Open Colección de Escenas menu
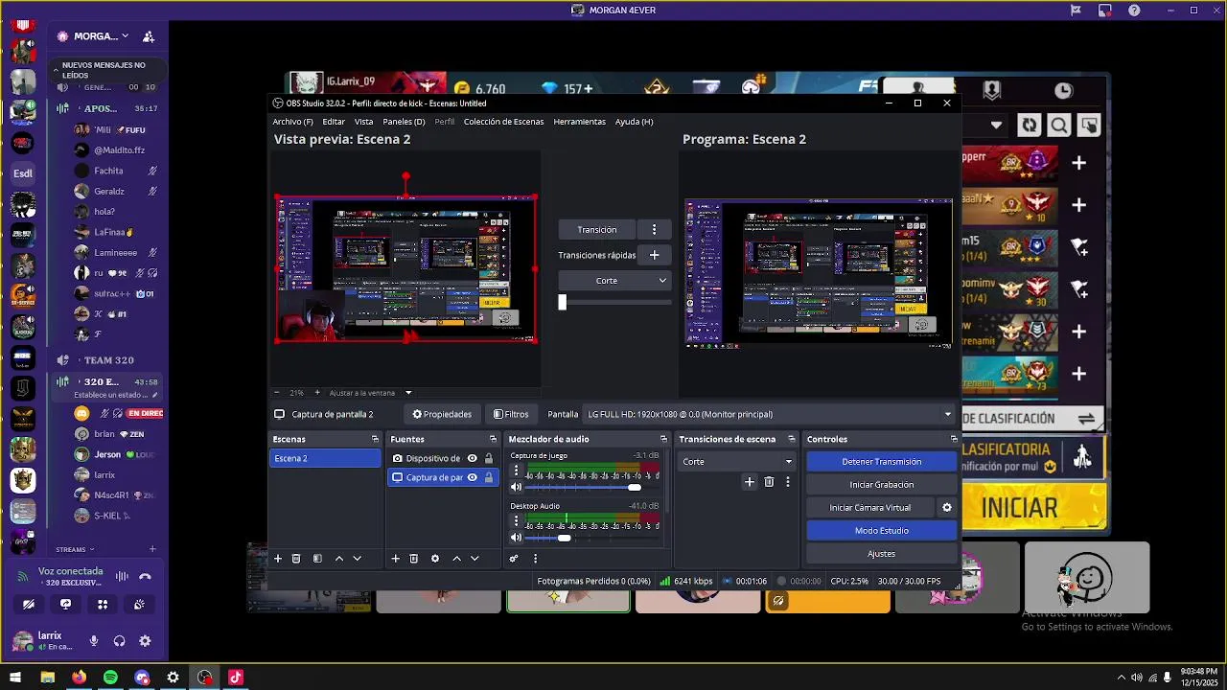 (503, 122)
